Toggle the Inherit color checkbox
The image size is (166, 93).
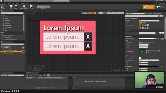(x=155, y=39)
